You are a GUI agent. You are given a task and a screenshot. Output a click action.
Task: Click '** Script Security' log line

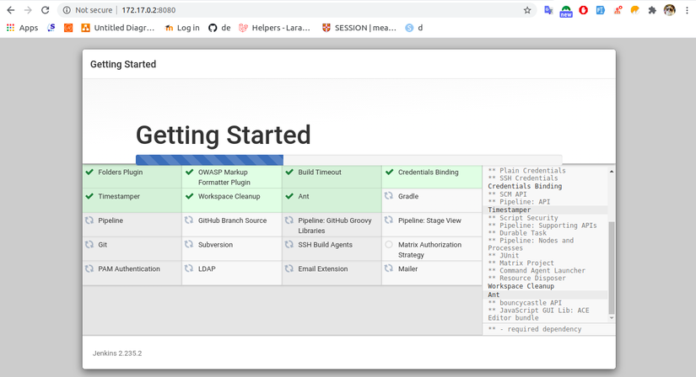[523, 218]
